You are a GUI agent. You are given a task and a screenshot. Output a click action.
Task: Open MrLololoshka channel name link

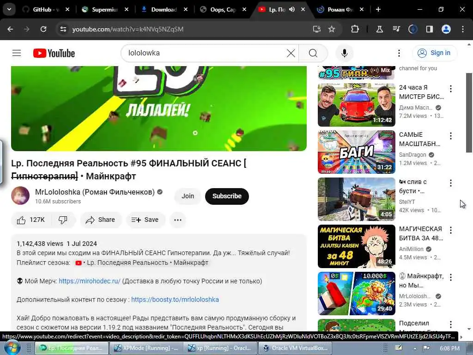(95, 192)
